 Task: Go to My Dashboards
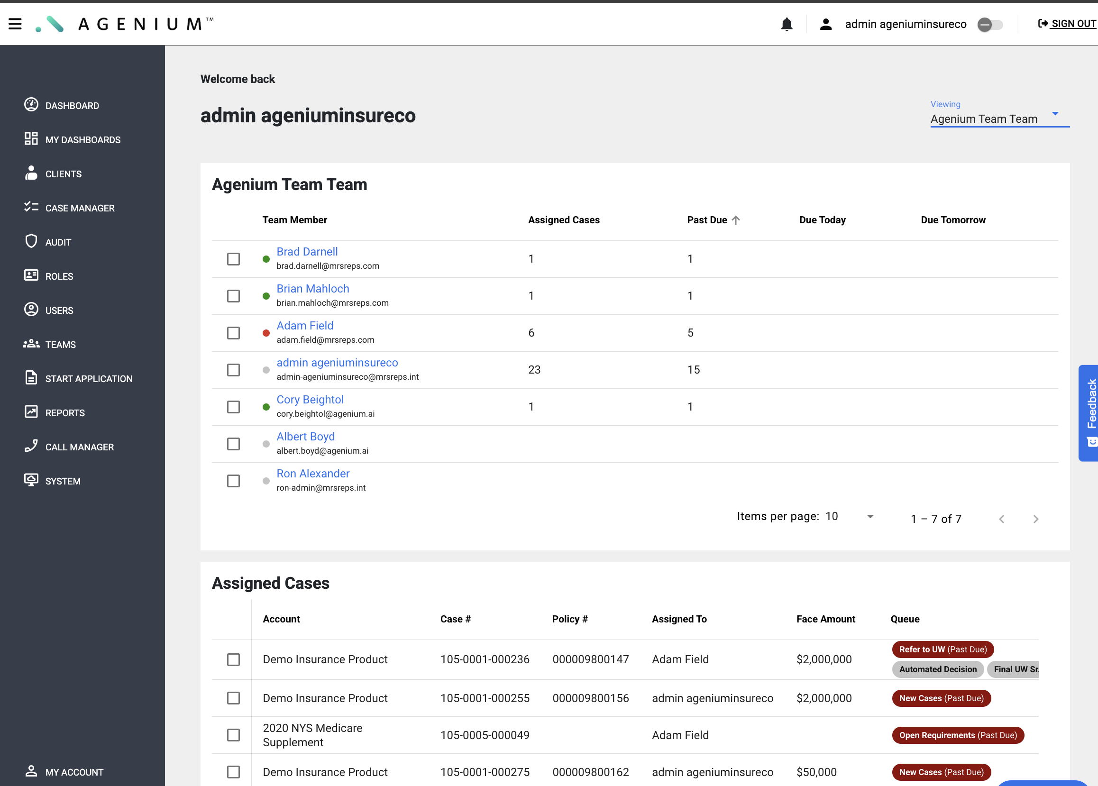[x=83, y=140]
